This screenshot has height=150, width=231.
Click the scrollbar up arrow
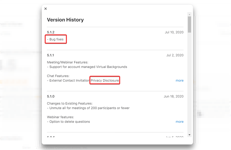pyautogui.click(x=189, y=14)
